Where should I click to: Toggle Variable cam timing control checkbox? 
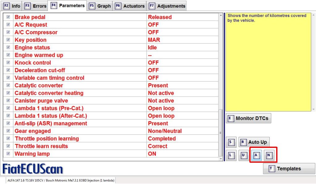8,77
